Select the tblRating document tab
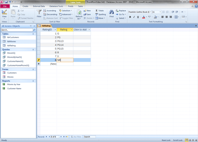Screen dimensions: 198x142 [45, 26]
